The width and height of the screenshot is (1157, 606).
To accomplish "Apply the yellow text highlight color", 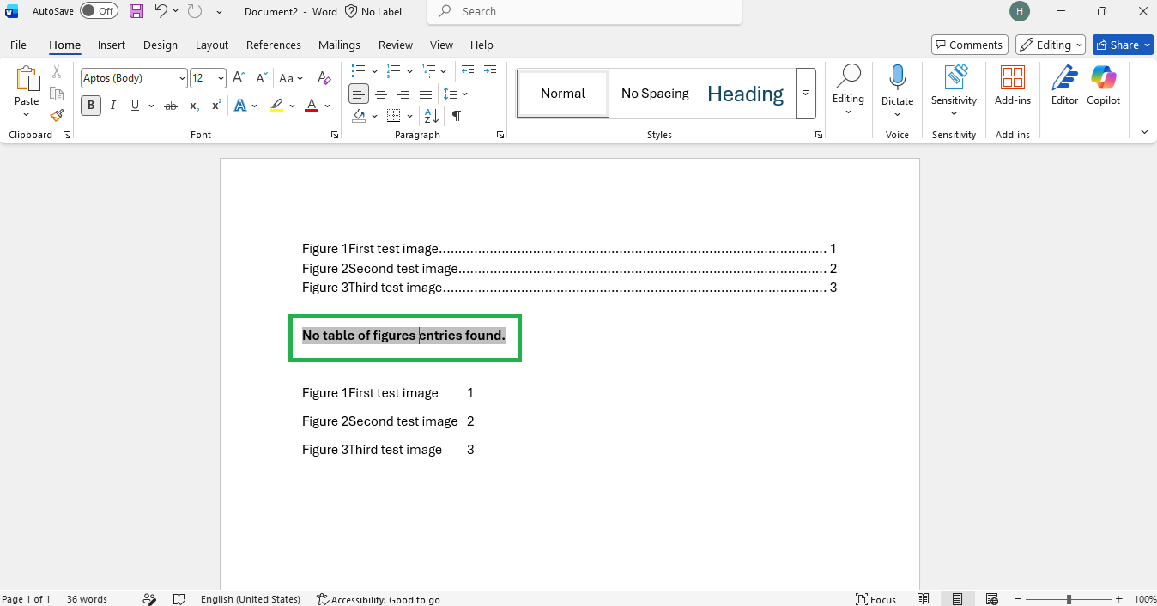I will (x=276, y=106).
